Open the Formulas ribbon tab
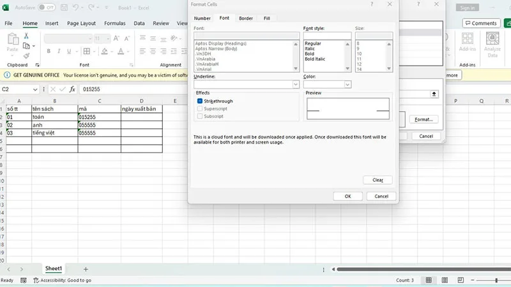This screenshot has width=511, height=287. [x=115, y=23]
